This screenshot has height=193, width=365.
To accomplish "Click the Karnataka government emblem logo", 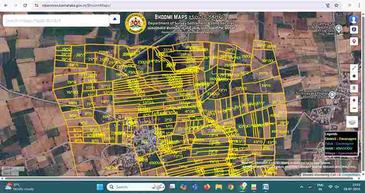I will [135, 23].
